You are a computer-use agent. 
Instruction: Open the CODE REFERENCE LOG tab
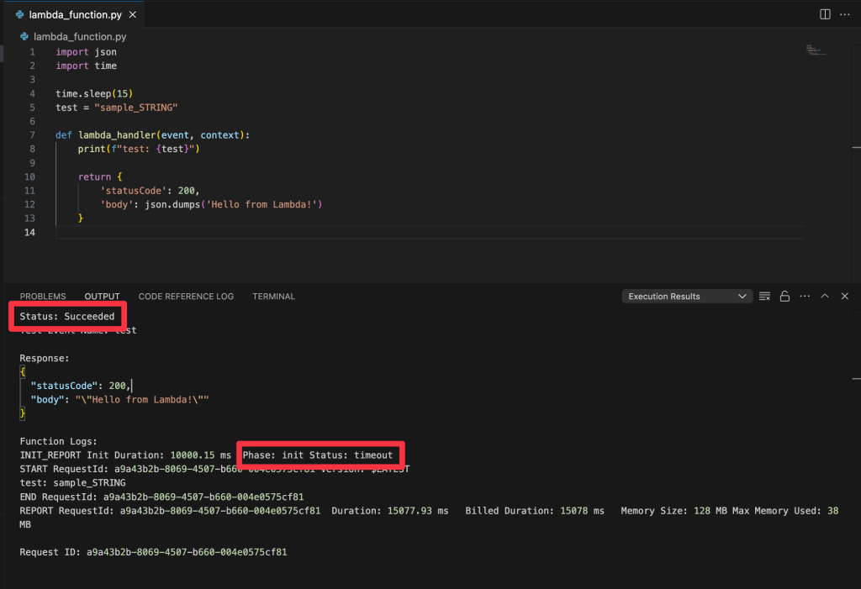(186, 297)
